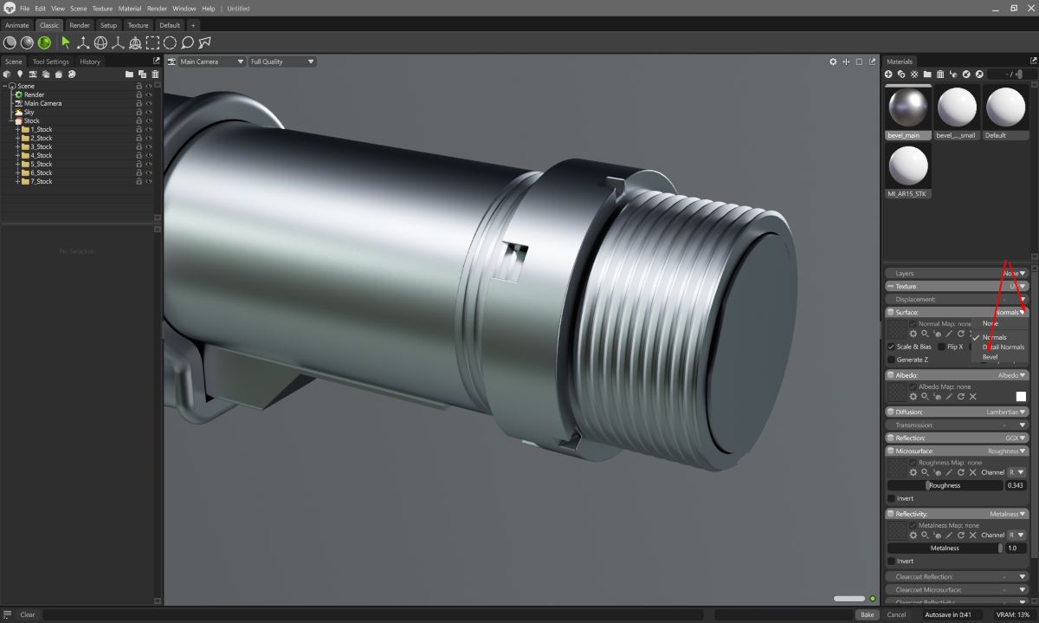
Task: Reload Roughness map refresh icon
Action: click(x=961, y=472)
